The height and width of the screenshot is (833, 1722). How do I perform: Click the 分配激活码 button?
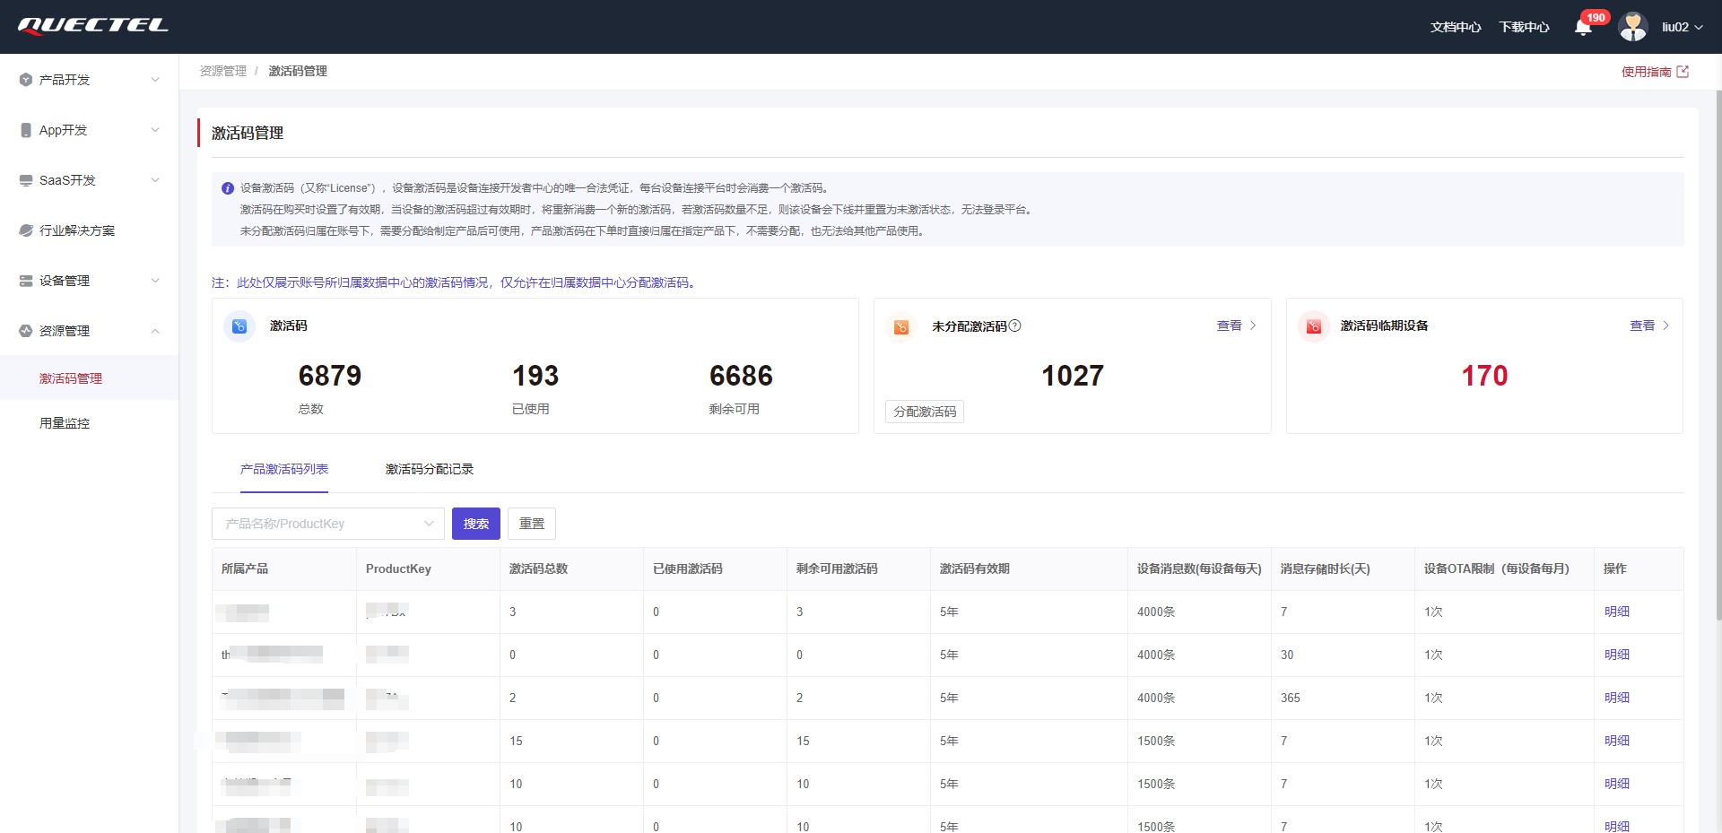tap(925, 412)
